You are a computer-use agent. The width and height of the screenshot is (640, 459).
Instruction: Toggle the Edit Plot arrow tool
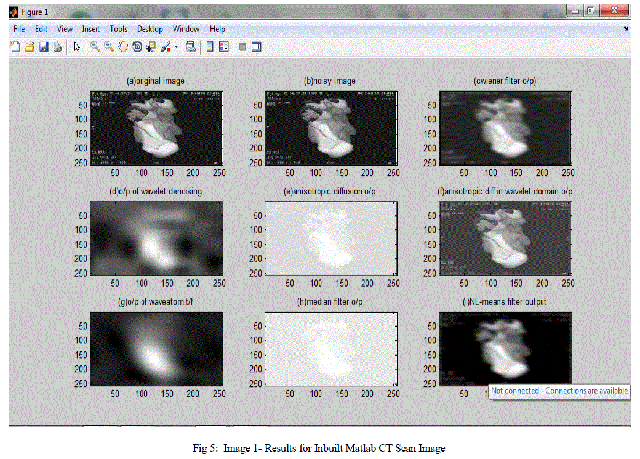tap(77, 47)
